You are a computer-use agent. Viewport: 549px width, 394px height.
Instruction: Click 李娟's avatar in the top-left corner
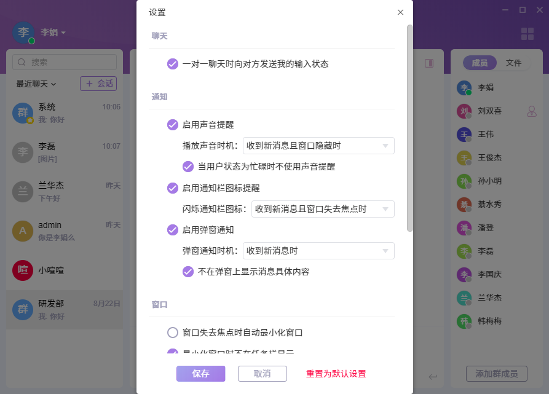tap(23, 33)
